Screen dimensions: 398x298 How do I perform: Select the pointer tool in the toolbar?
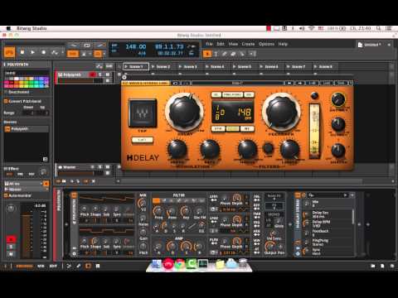(x=207, y=54)
